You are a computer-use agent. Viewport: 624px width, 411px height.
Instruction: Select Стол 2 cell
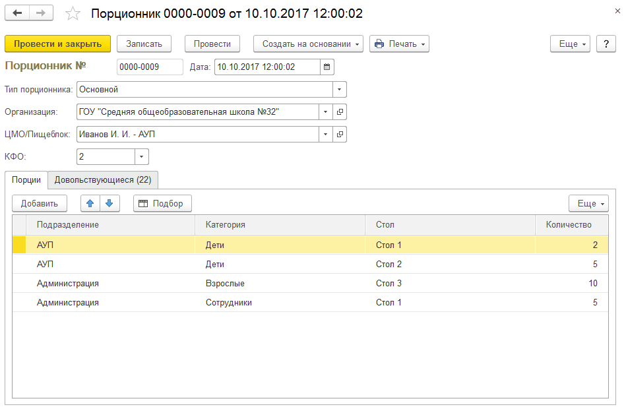coord(450,264)
